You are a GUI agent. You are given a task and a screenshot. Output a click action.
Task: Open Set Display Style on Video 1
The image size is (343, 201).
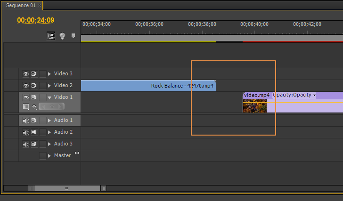click(x=26, y=106)
